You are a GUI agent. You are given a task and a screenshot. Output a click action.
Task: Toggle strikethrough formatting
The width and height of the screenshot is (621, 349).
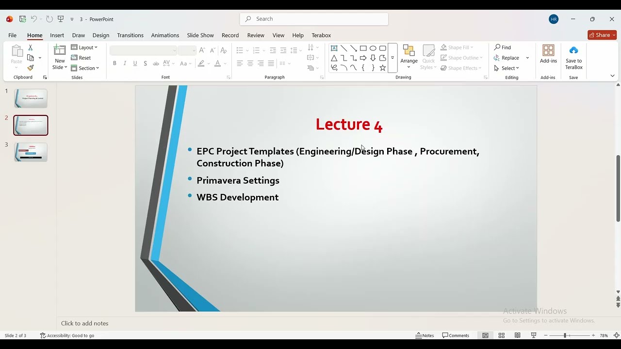click(x=156, y=63)
